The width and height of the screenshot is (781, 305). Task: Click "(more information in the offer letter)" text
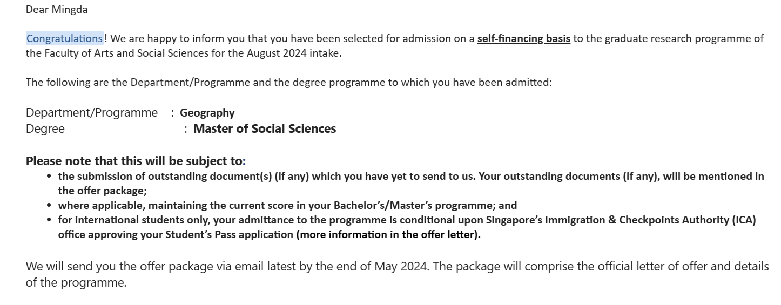[x=388, y=234]
